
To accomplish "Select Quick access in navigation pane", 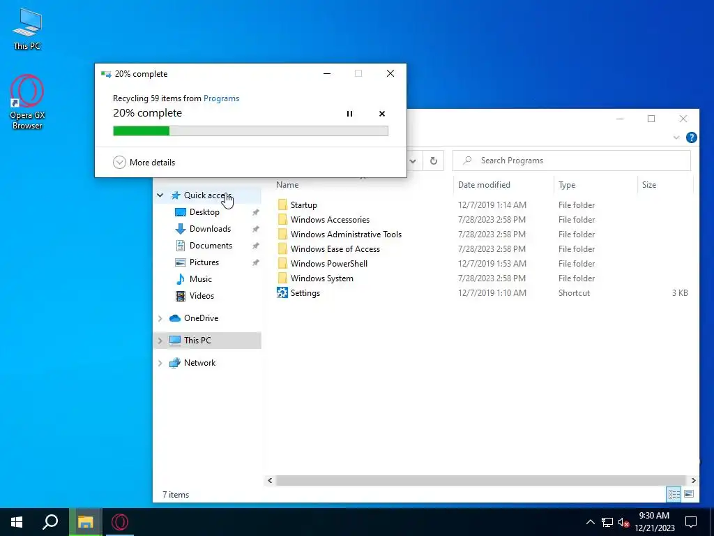I will pyautogui.click(x=208, y=195).
